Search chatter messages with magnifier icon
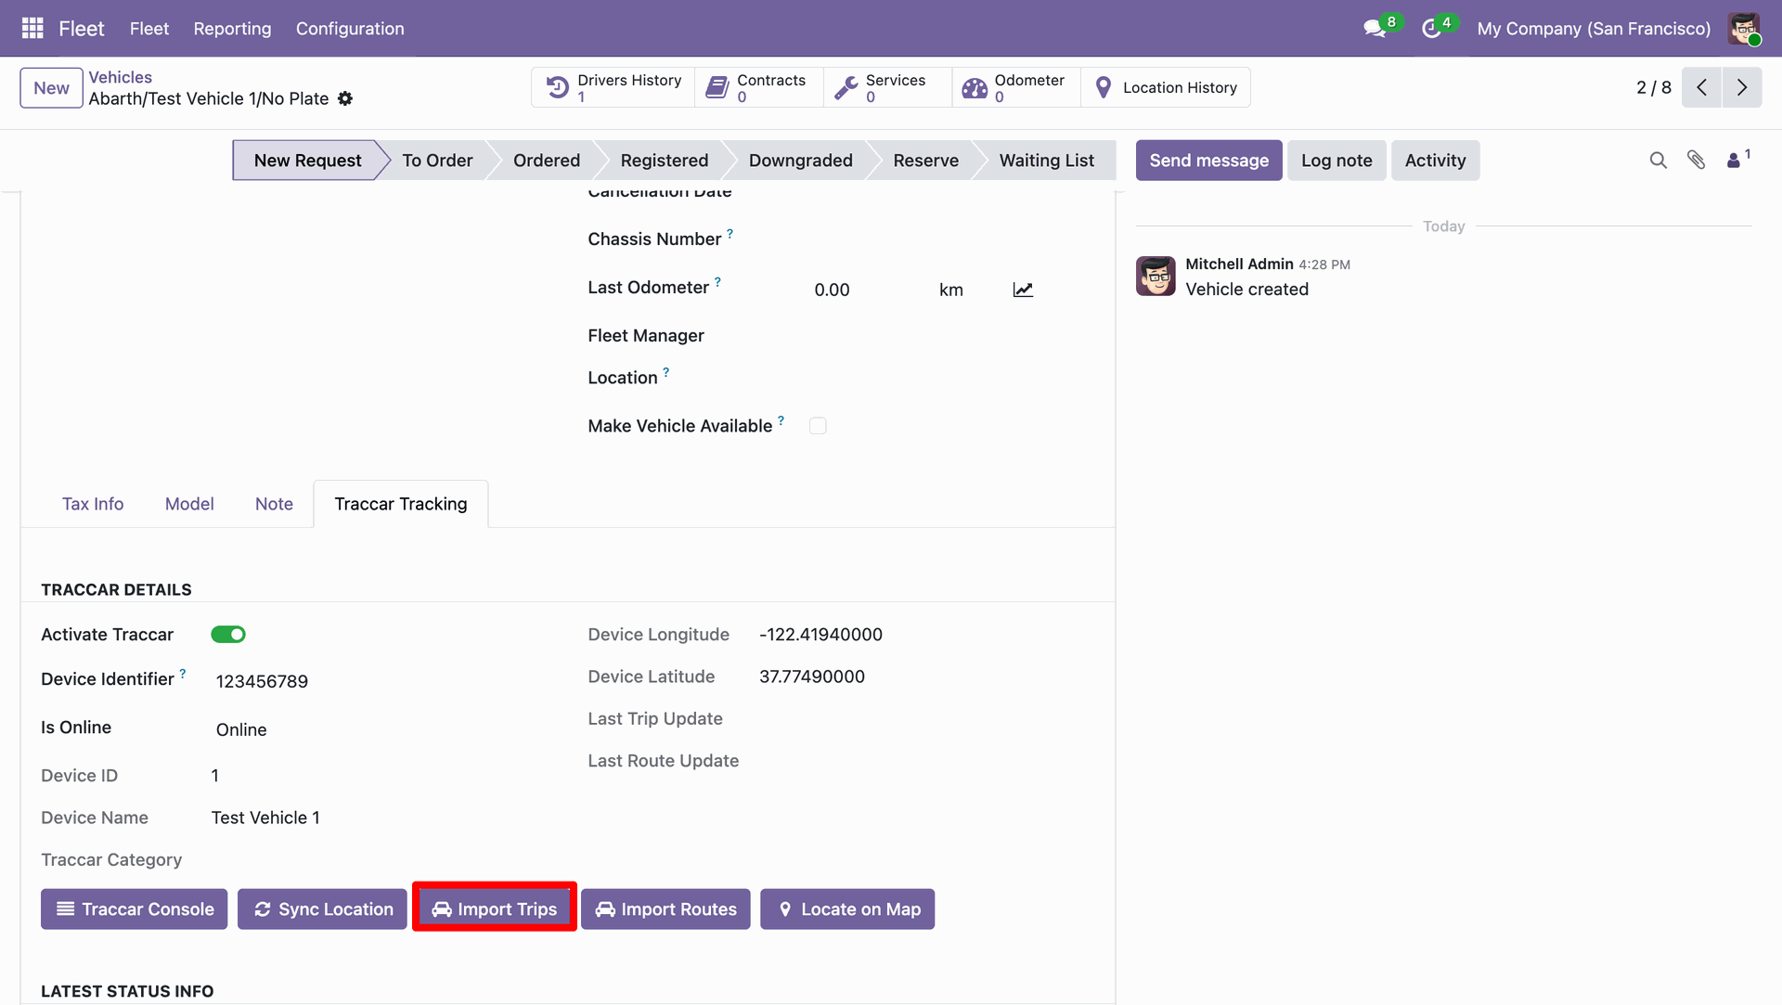This screenshot has width=1782, height=1005. (1659, 161)
